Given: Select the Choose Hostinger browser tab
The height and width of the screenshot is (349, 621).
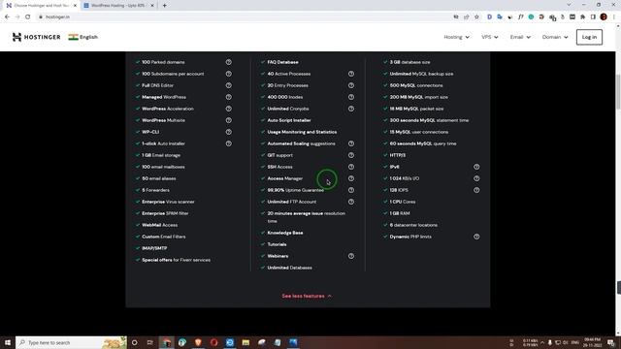Looking at the screenshot, I should (41, 6).
